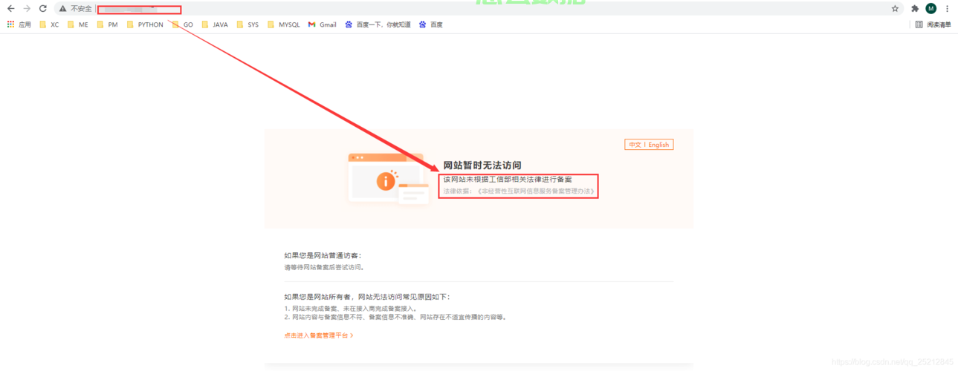Switch page language to English

pyautogui.click(x=658, y=145)
